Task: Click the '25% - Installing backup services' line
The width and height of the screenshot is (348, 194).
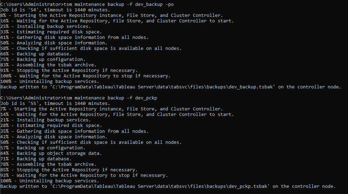Action: (45, 26)
